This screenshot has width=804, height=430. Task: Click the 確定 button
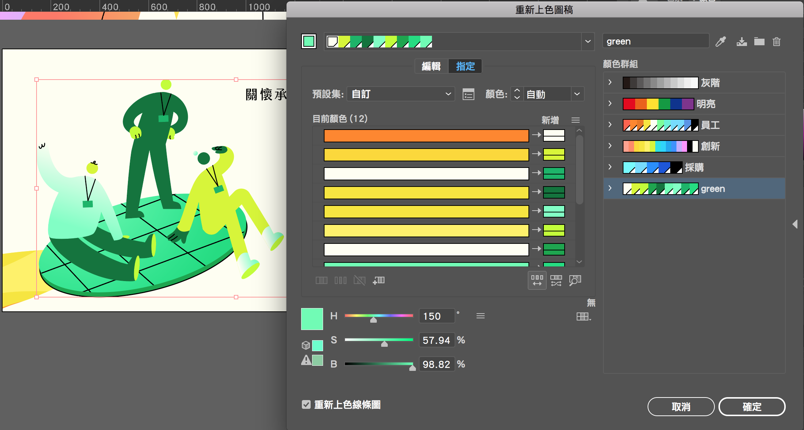coord(752,407)
